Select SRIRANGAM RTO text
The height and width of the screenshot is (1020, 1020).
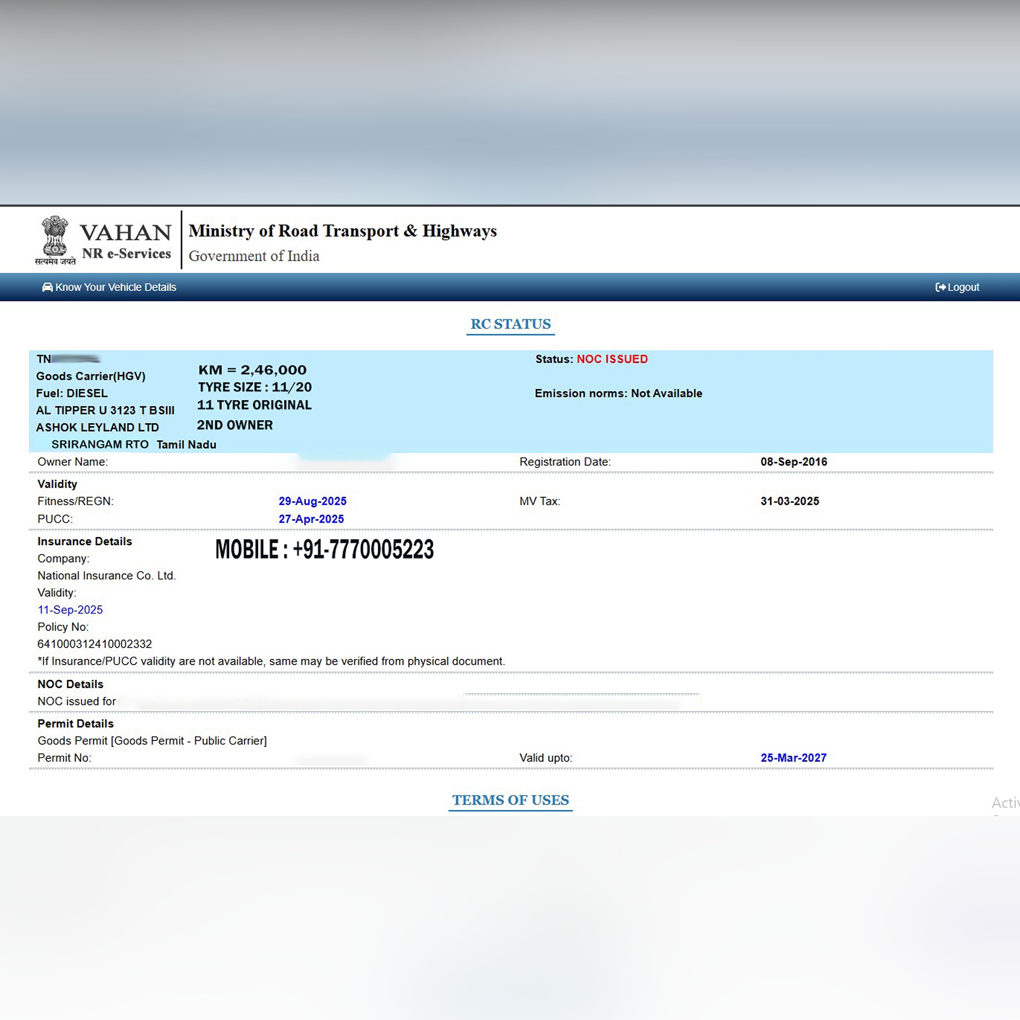[100, 445]
